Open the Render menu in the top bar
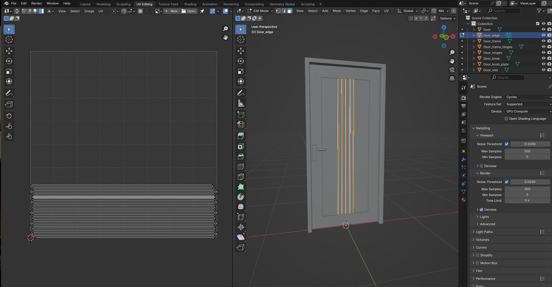The height and width of the screenshot is (287, 552). click(x=37, y=3)
